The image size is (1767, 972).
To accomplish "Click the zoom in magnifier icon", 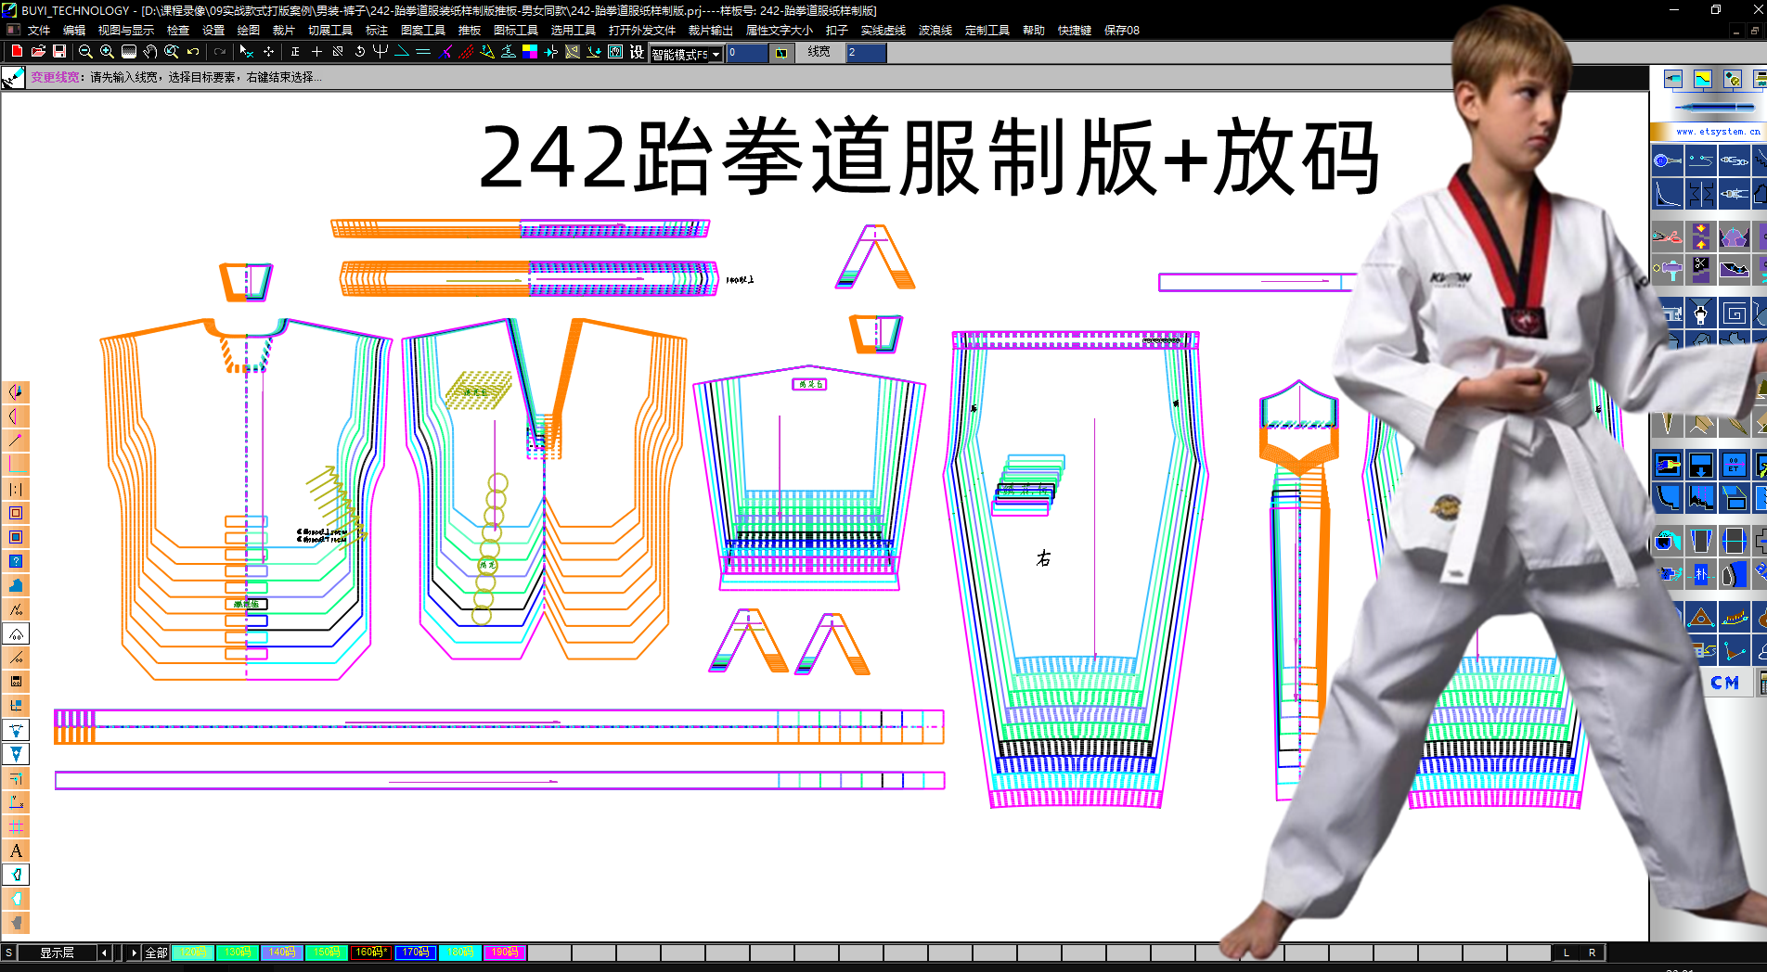I will [x=107, y=52].
